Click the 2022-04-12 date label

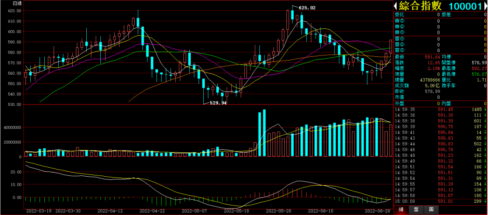click(110, 210)
